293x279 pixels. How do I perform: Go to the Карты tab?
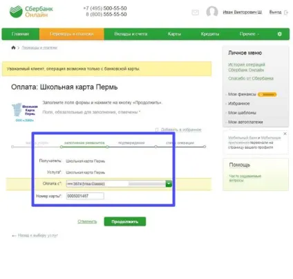pos(174,34)
